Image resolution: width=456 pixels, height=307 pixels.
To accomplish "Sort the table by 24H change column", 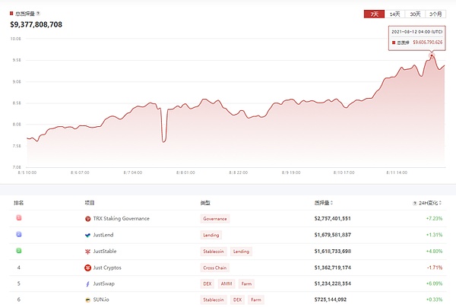I will pyautogui.click(x=432, y=203).
